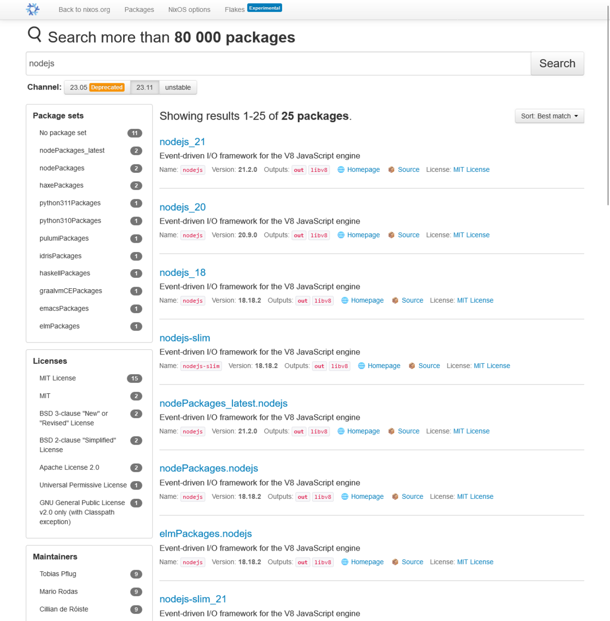Open nodePackages_latest.nodejs package result
The image size is (610, 621).
click(224, 403)
